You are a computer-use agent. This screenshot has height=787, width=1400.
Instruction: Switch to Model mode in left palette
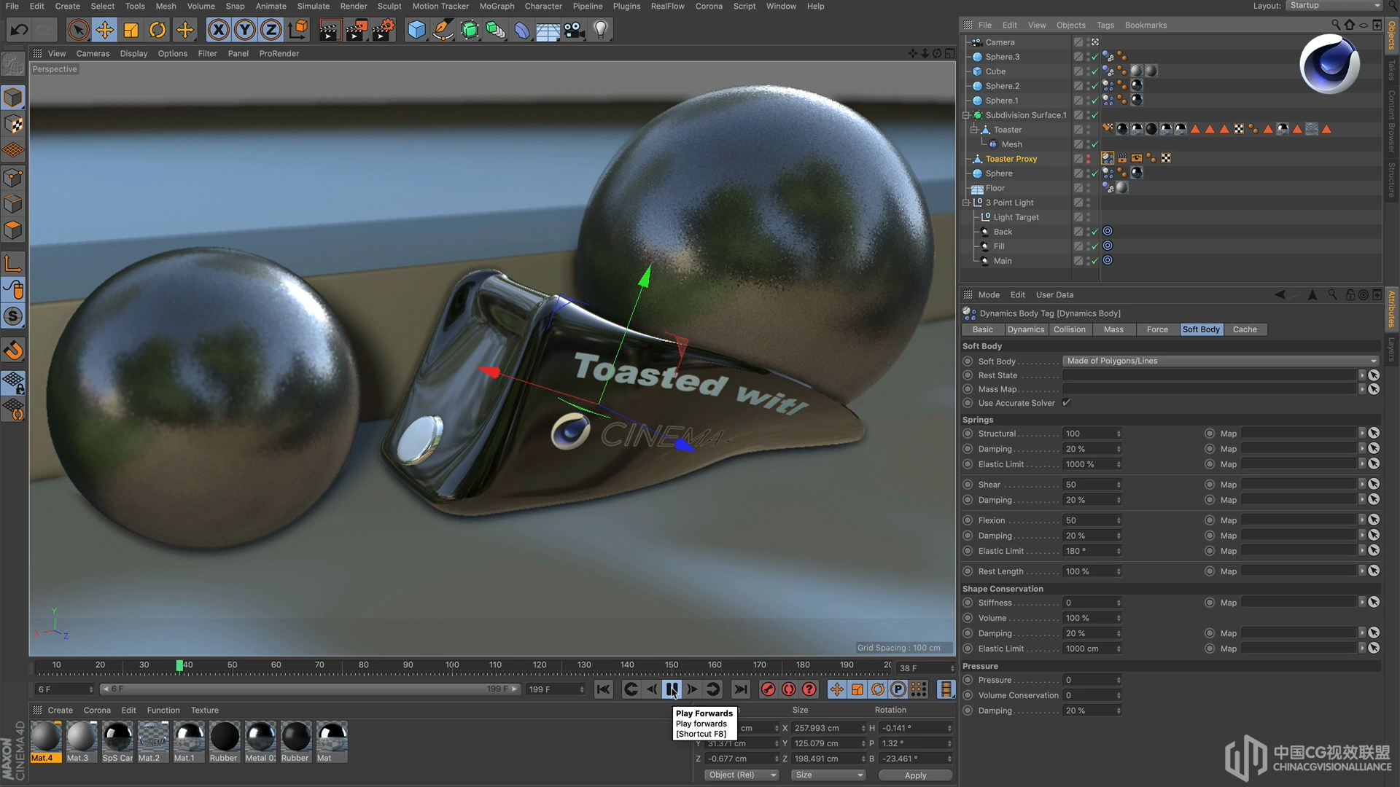[x=13, y=97]
